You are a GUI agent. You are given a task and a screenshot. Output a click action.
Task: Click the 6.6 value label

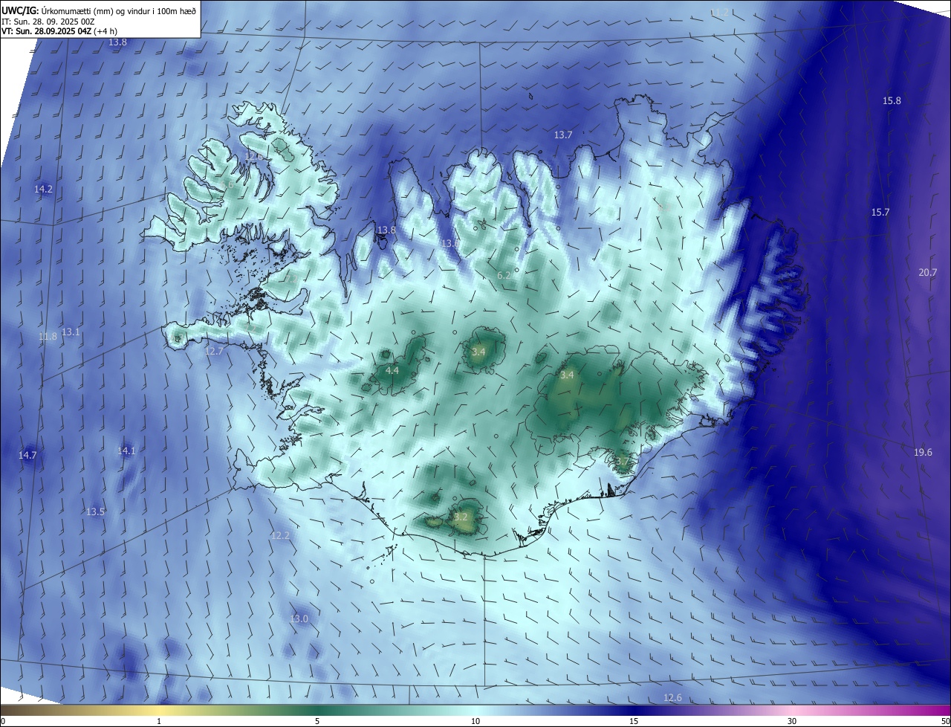[228, 184]
